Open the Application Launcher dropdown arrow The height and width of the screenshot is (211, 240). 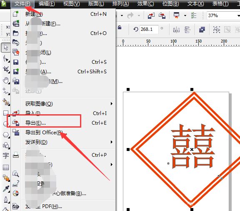point(185,15)
